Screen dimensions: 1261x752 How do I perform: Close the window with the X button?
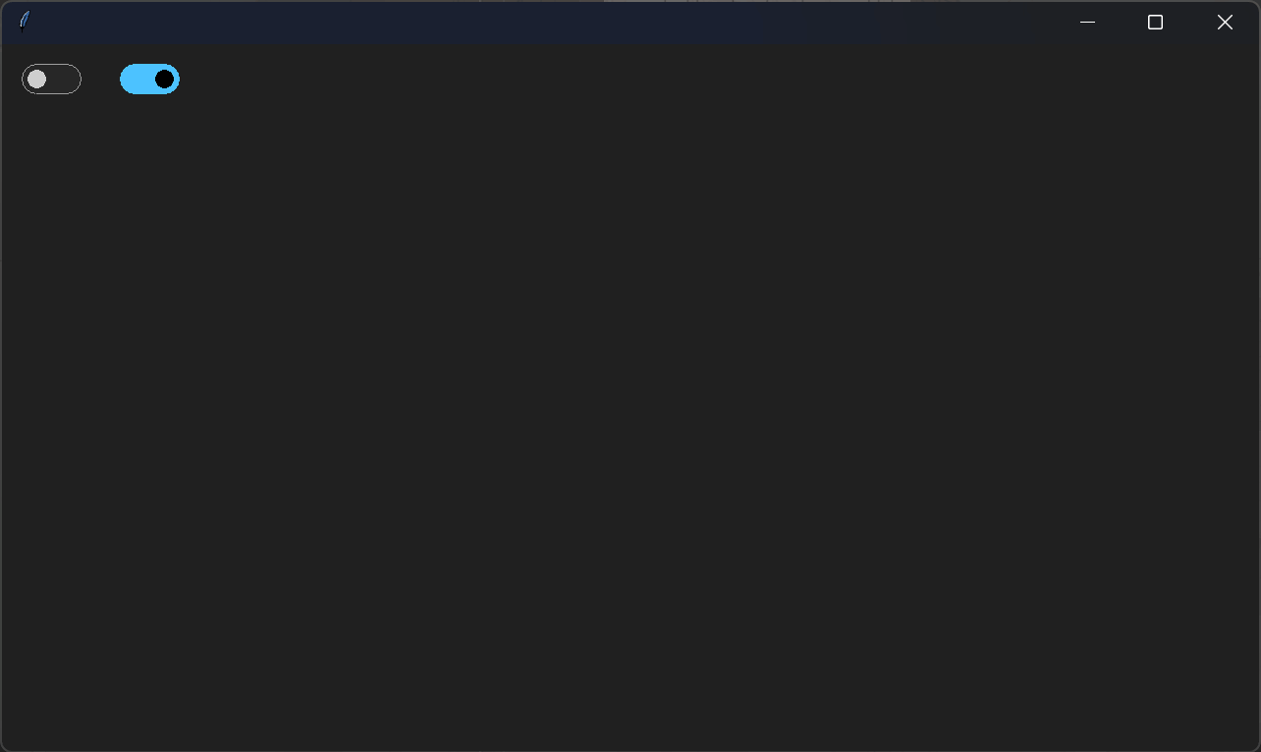click(x=1225, y=22)
